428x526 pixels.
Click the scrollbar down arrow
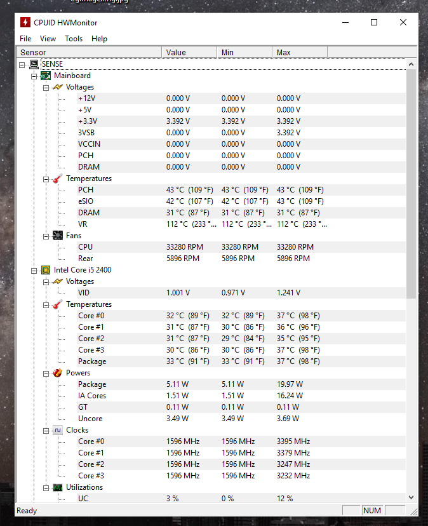tap(411, 497)
